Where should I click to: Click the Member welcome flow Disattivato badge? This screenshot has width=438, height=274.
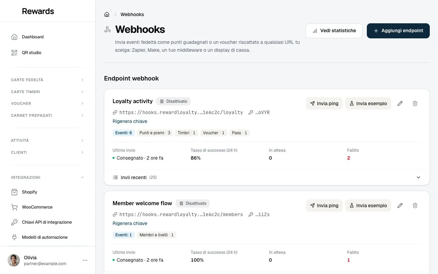[193, 203]
